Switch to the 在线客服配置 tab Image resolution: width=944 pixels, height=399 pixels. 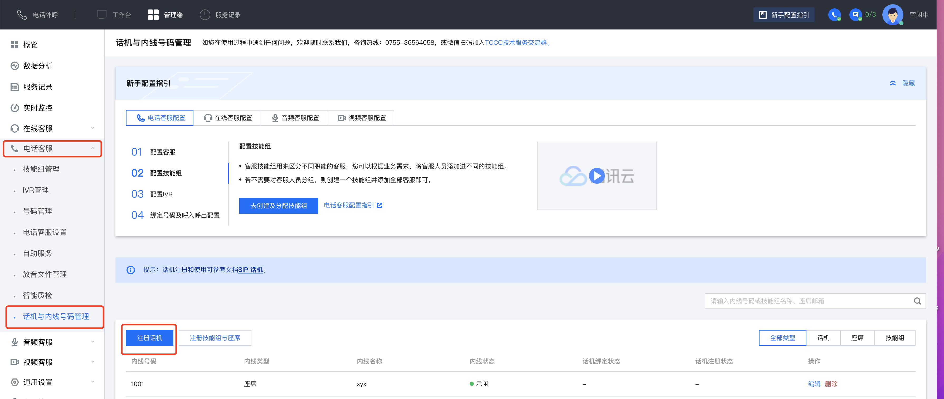tap(227, 118)
